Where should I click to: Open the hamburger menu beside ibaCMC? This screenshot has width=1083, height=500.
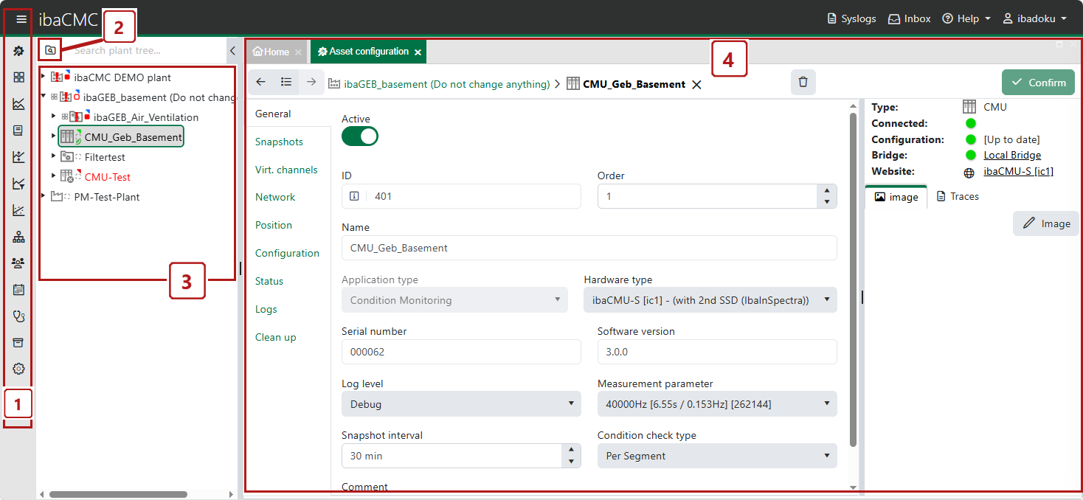21,19
